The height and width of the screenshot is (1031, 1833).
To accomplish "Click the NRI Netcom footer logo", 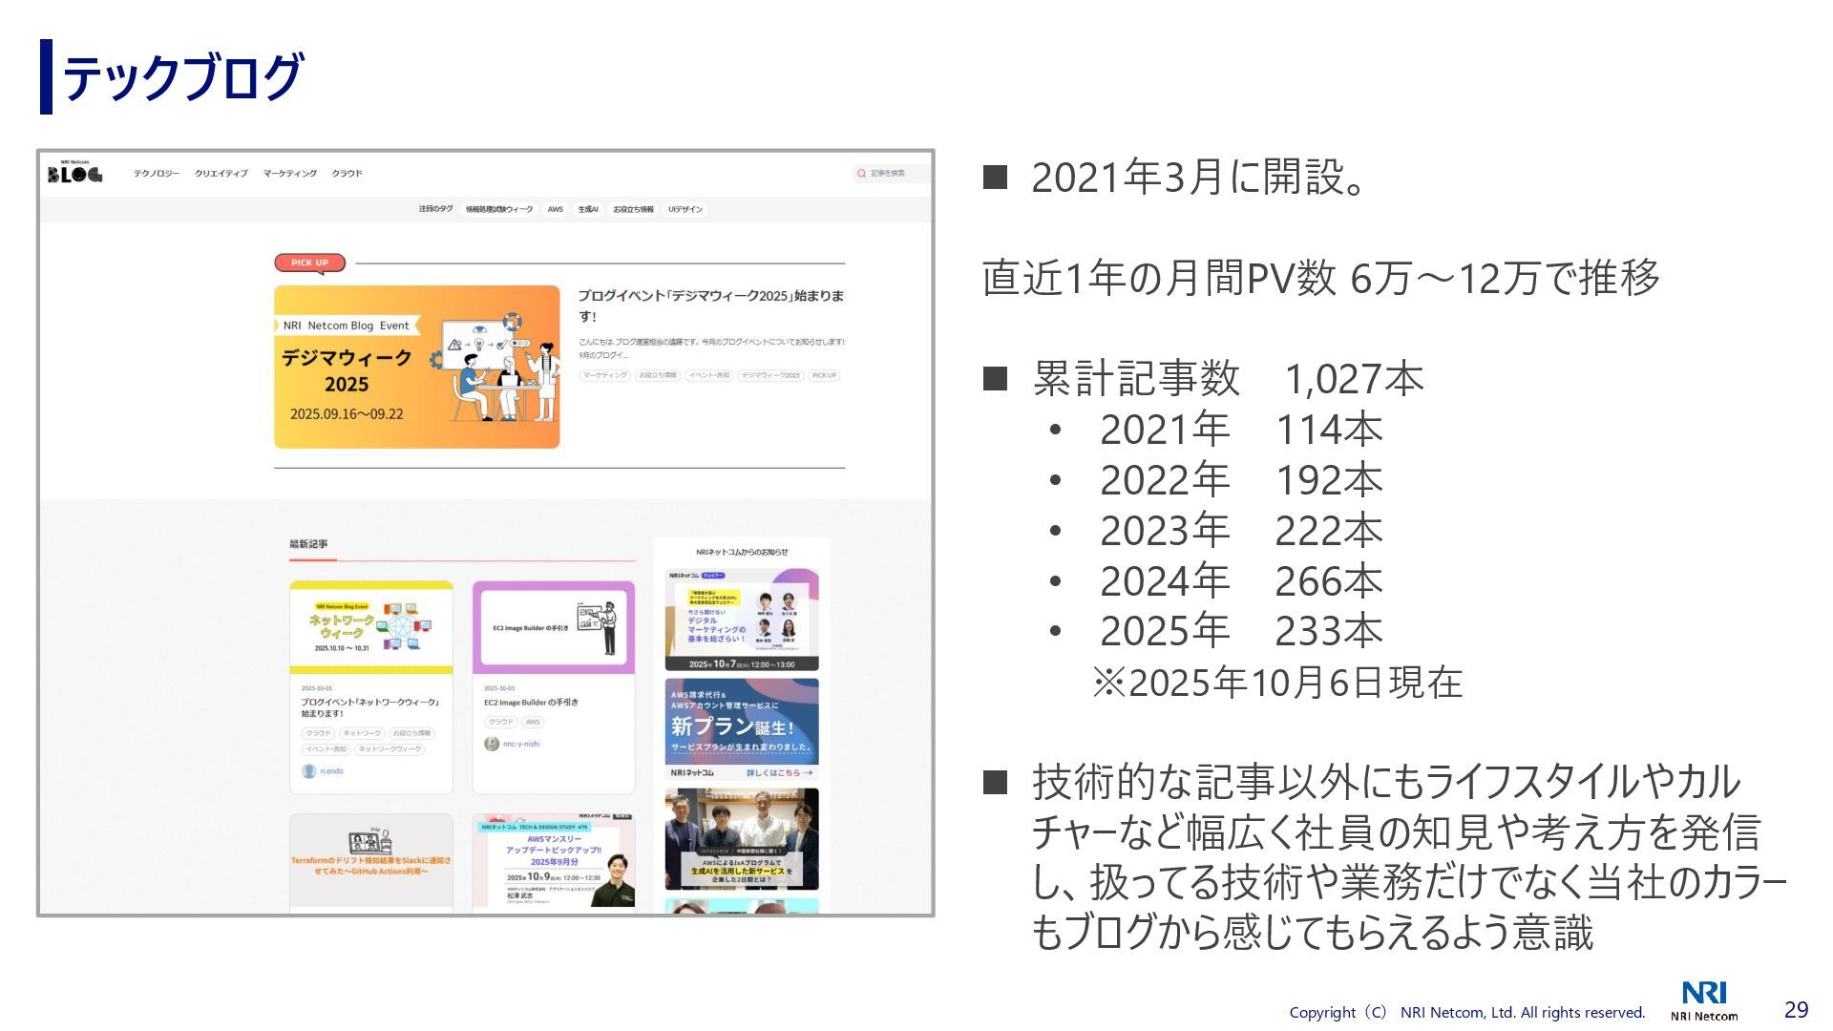I will (x=1704, y=1000).
